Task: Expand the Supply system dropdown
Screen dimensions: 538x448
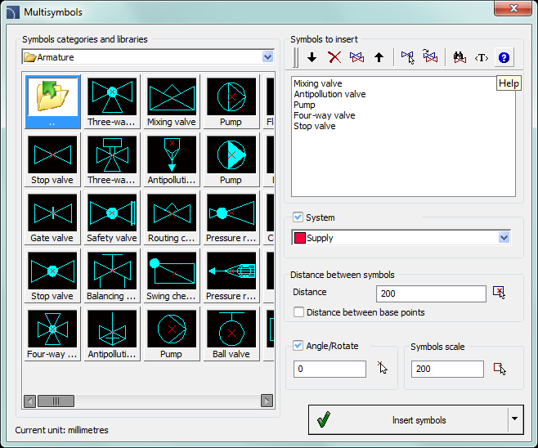Action: click(x=504, y=238)
